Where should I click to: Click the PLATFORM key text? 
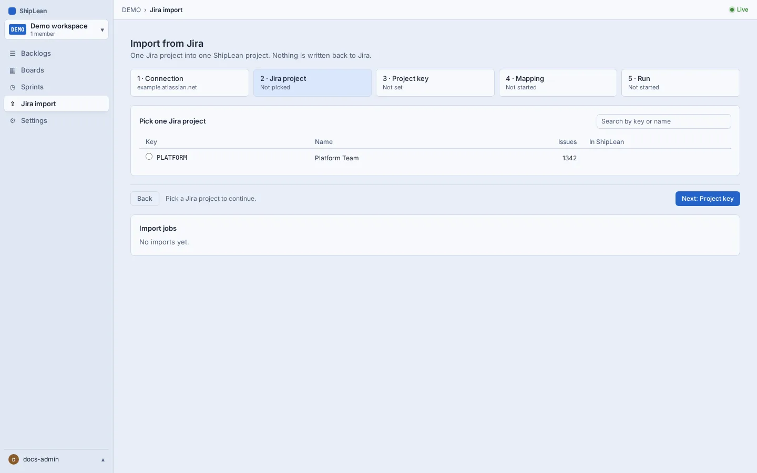click(x=172, y=158)
